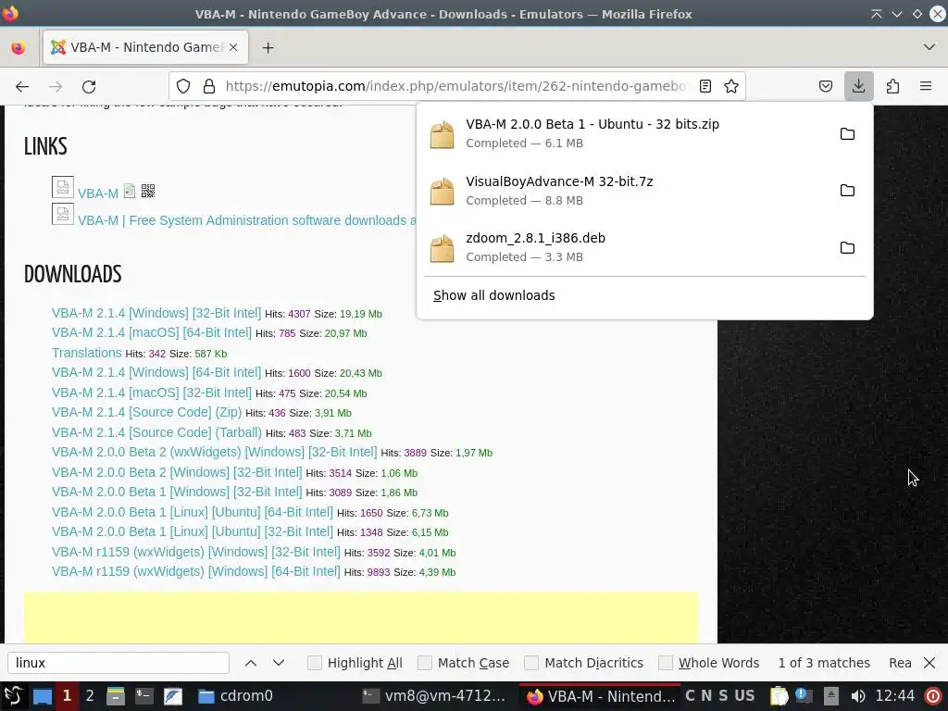Show site security padlock info
948x711 pixels.
209,86
